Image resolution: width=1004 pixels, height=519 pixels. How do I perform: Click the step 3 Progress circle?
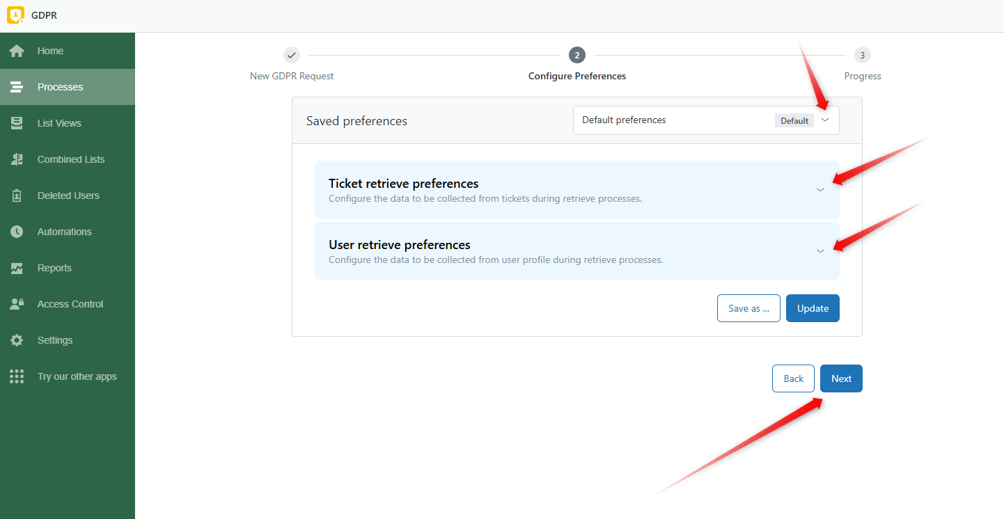863,55
